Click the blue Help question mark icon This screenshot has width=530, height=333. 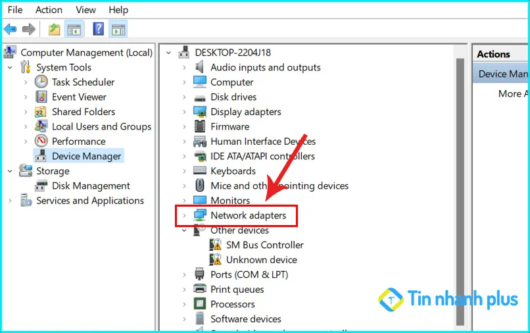point(98,29)
